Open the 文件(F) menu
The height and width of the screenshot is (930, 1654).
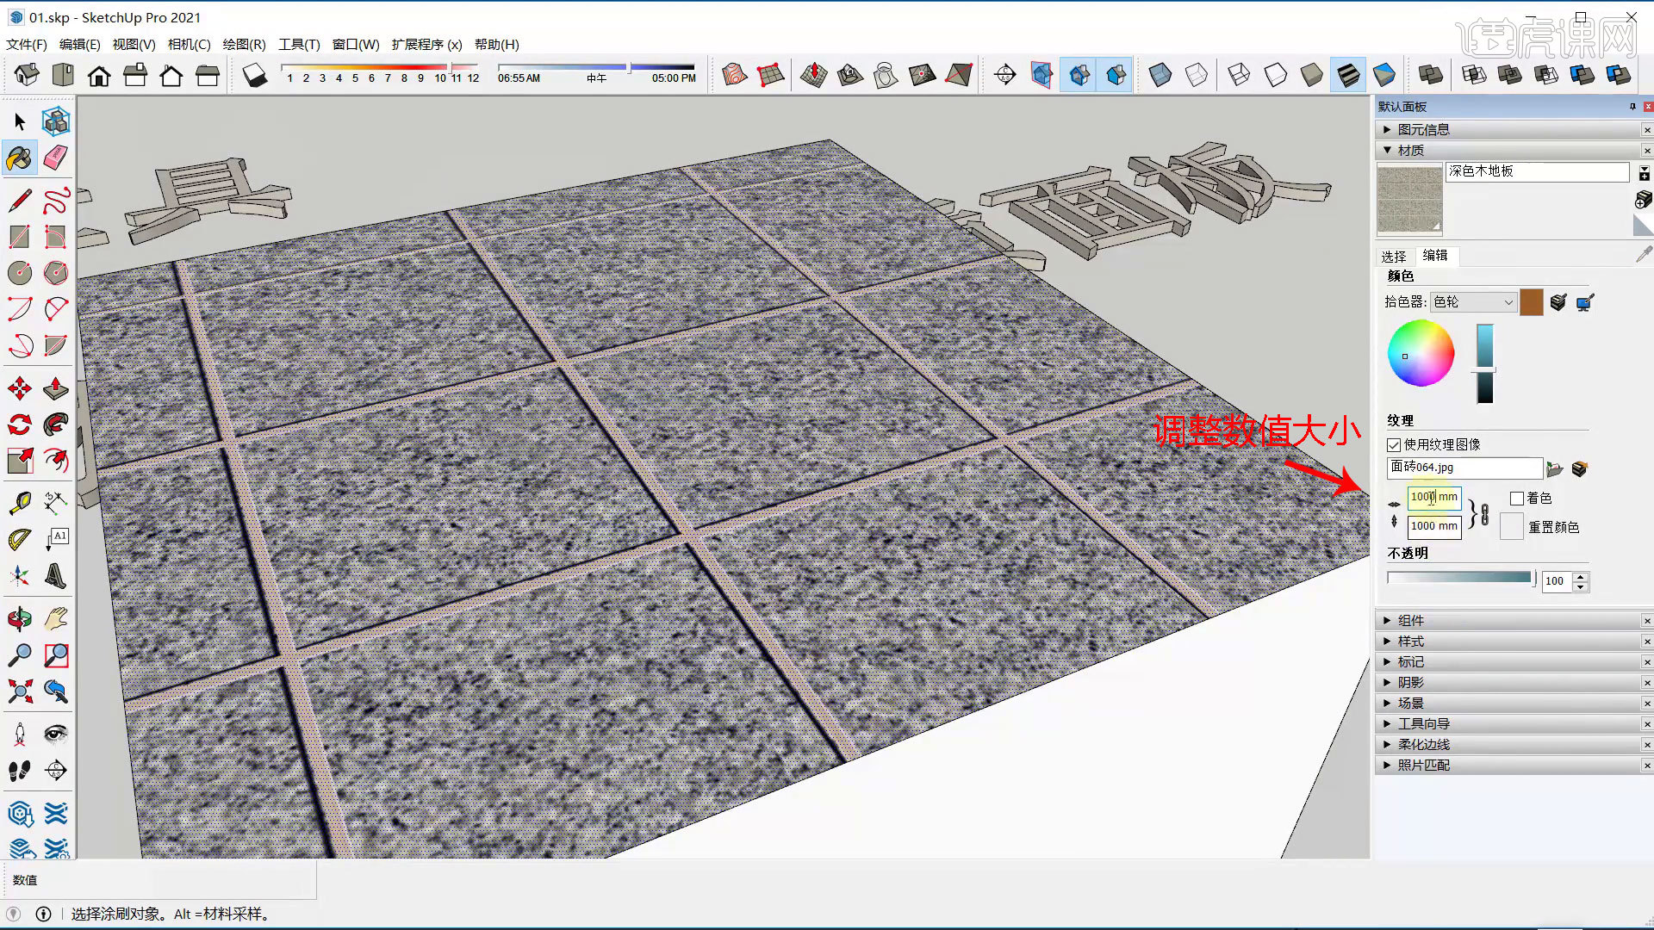pyautogui.click(x=27, y=44)
